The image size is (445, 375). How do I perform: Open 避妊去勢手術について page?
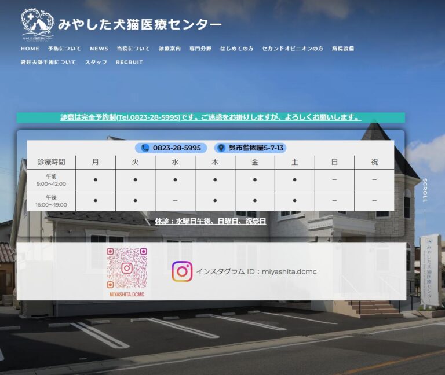coord(48,62)
